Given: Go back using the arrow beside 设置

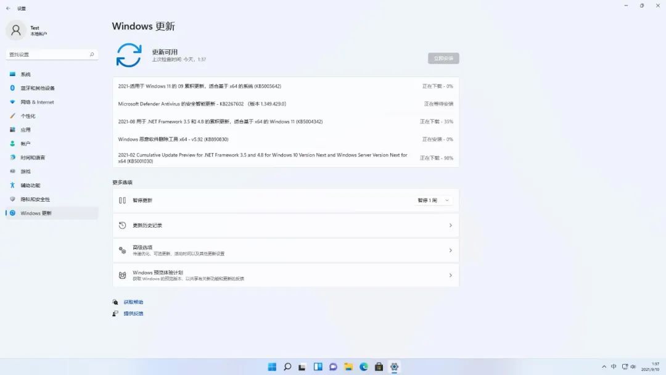Looking at the screenshot, I should coord(8,8).
